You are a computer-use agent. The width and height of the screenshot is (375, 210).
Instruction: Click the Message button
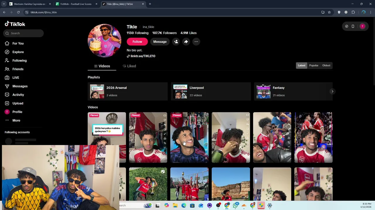click(160, 42)
